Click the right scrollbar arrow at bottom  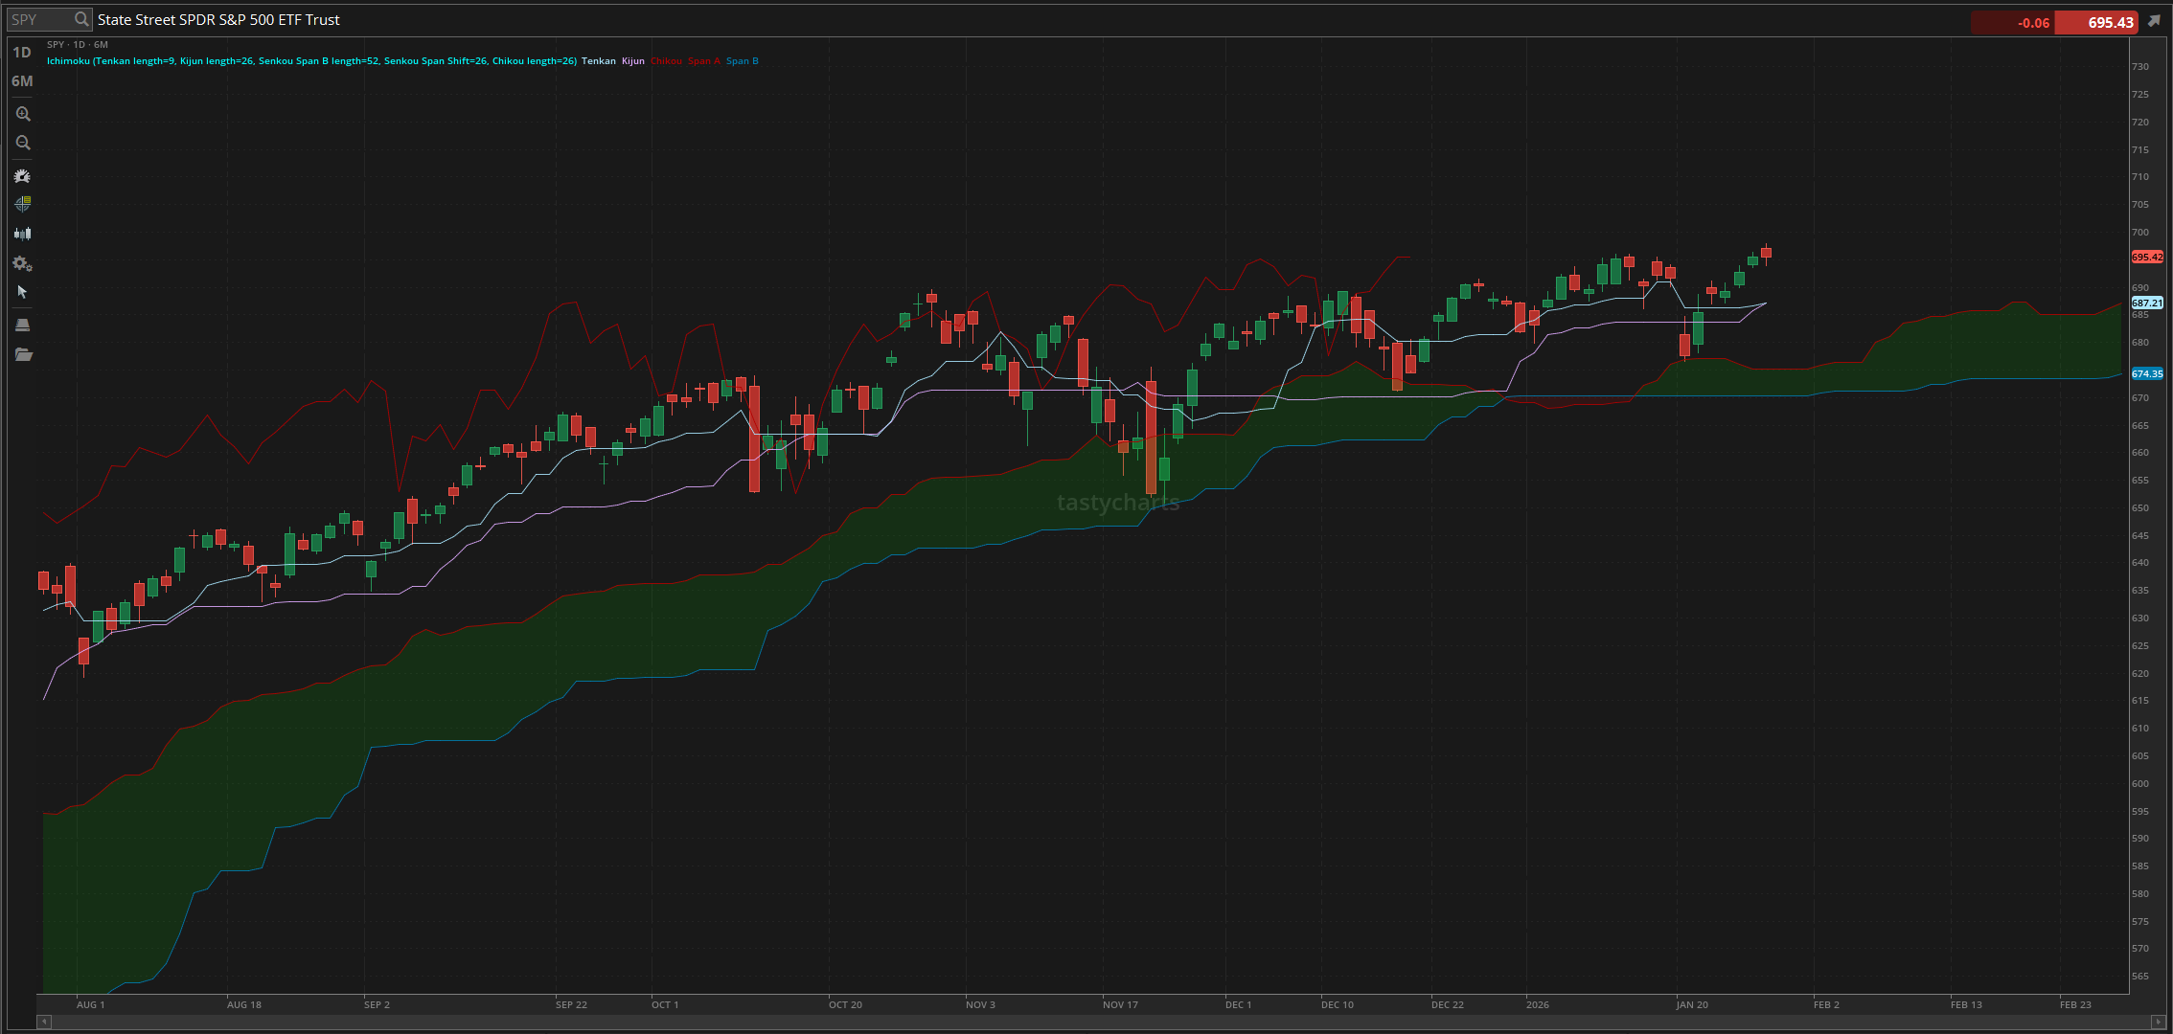2157,1023
